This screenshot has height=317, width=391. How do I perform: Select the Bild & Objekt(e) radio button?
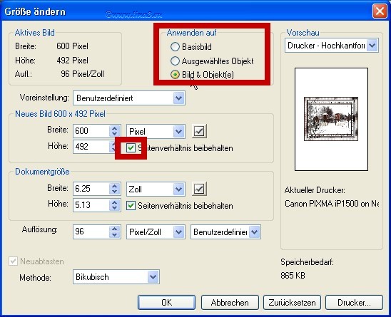(x=175, y=75)
